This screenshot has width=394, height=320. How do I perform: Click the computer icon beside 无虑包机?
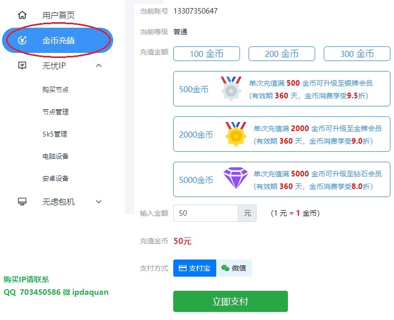[x=22, y=202]
